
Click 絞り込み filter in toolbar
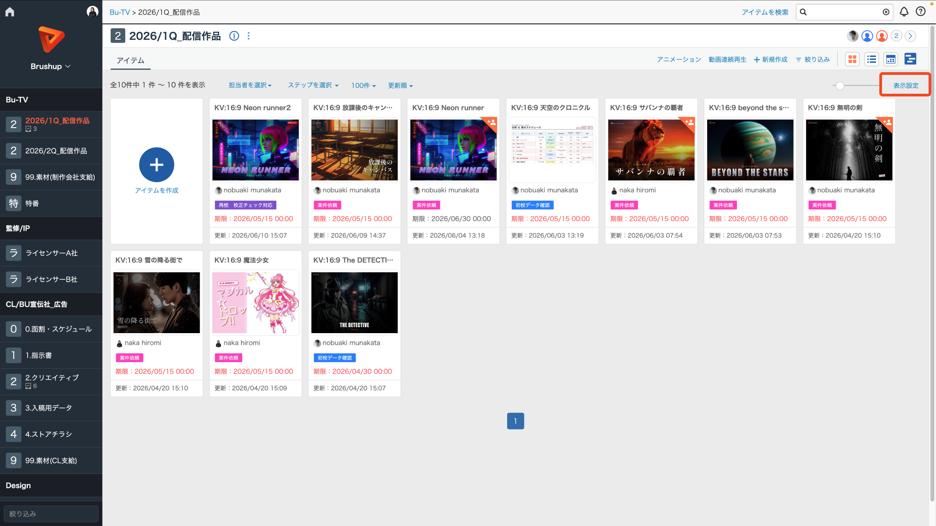tap(813, 60)
